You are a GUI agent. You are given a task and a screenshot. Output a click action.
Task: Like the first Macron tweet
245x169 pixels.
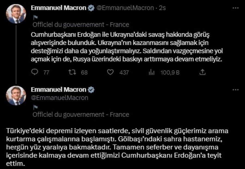pos(110,72)
